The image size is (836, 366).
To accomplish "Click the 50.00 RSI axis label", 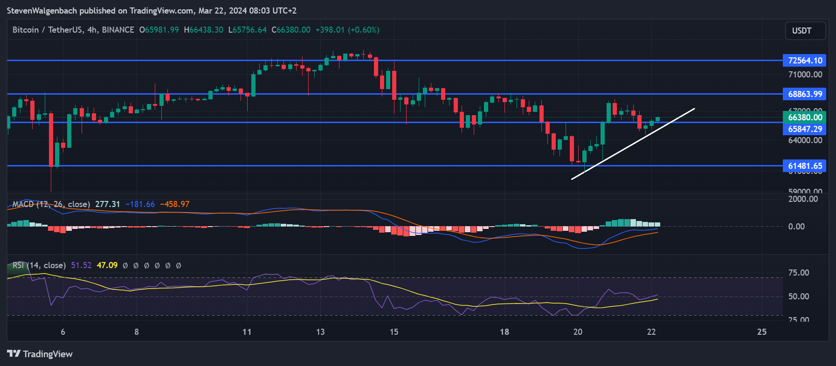I will pos(799,297).
